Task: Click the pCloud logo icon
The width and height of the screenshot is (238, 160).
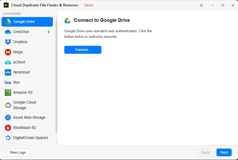Action: pos(8,62)
